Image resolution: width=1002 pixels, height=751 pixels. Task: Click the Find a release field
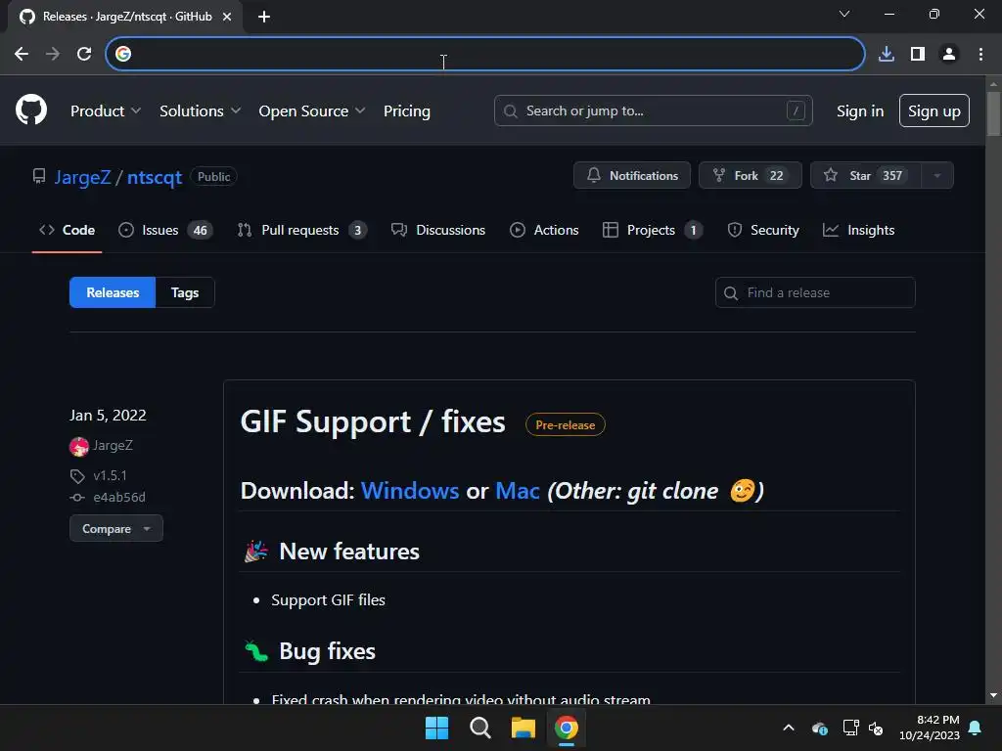click(815, 292)
